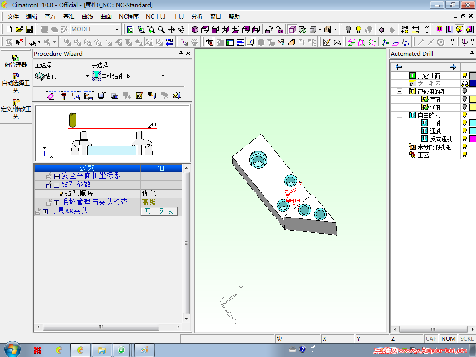This screenshot has height=357, width=476.
Task: Collapse the 钻孔参数 parameter group
Action: point(56,185)
